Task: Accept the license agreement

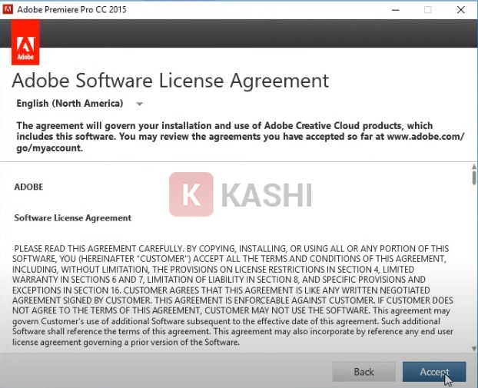Action: pyautogui.click(x=433, y=372)
